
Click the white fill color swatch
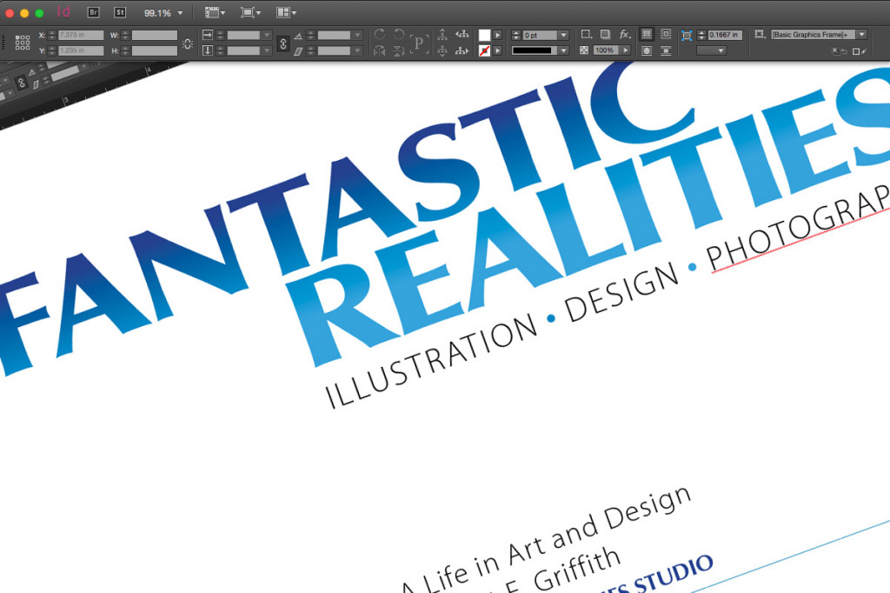coord(485,35)
